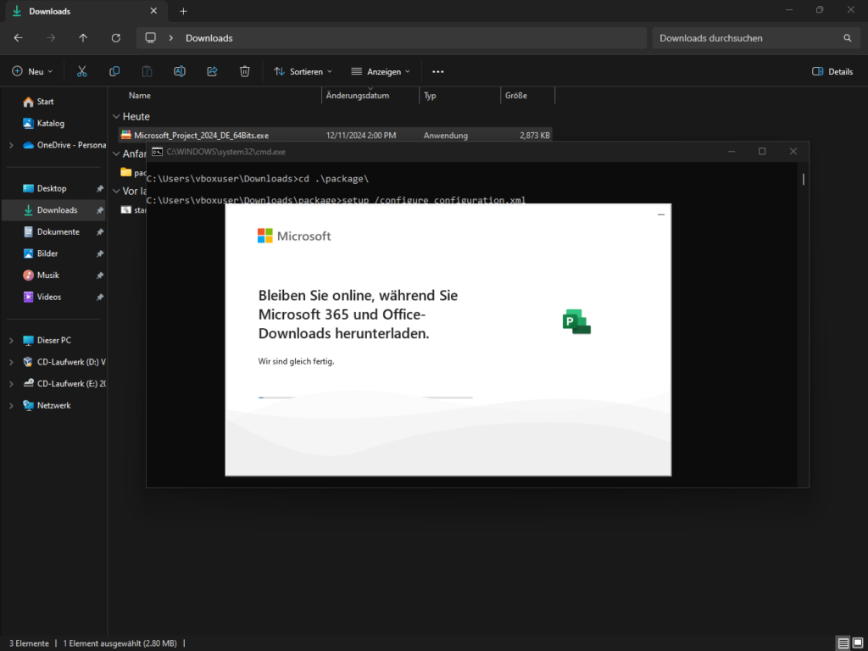Open the more options ellipsis menu
This screenshot has height=651, width=868.
(437, 71)
